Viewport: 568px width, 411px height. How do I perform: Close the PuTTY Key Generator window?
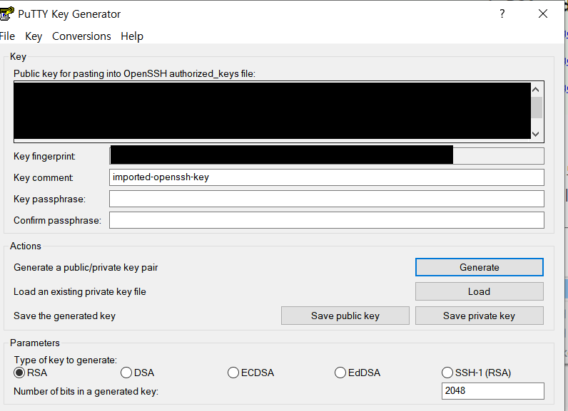[542, 14]
